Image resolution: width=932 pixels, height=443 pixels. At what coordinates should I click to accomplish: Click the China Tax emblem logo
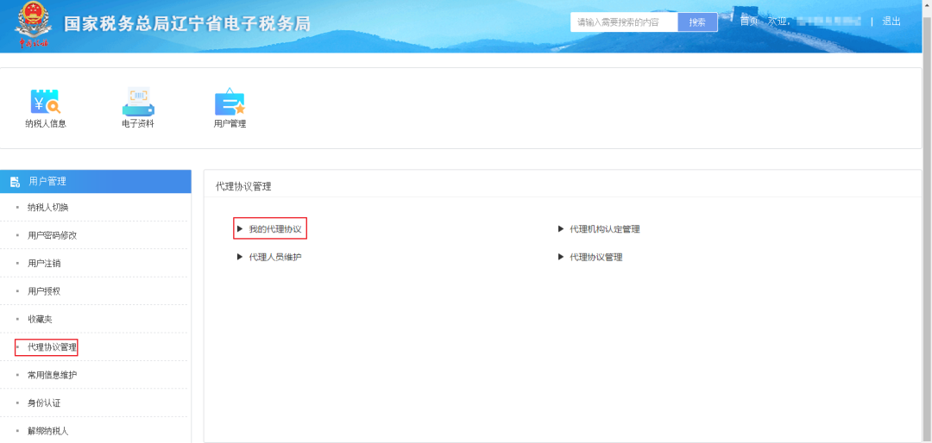tap(33, 26)
